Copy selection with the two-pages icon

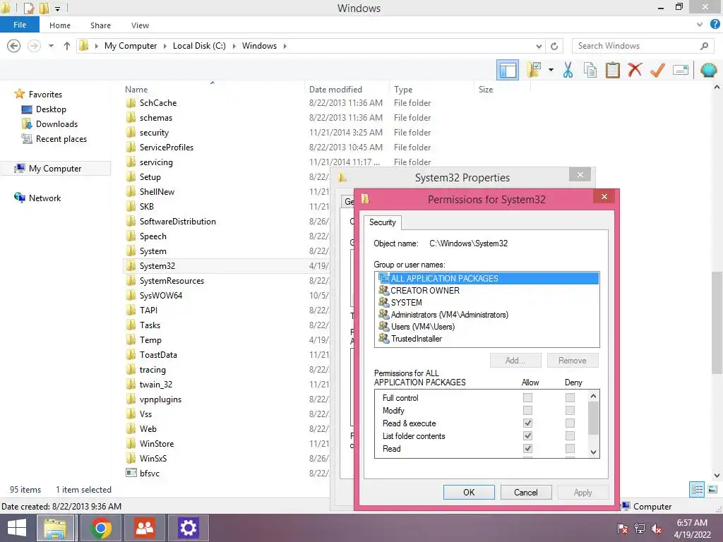[x=590, y=70]
